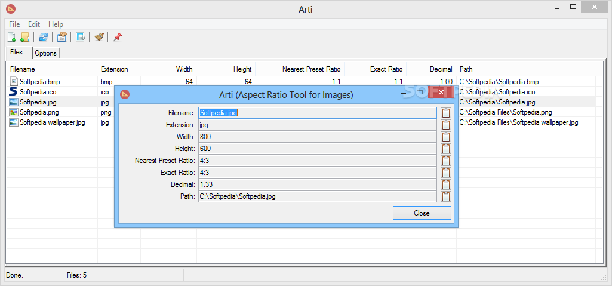Sort by the Height column header
Screen dimensions: 612x286
point(226,69)
